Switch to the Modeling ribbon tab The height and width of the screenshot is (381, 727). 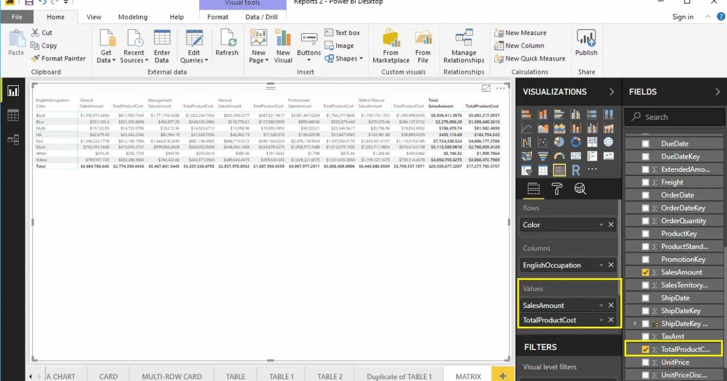point(133,16)
